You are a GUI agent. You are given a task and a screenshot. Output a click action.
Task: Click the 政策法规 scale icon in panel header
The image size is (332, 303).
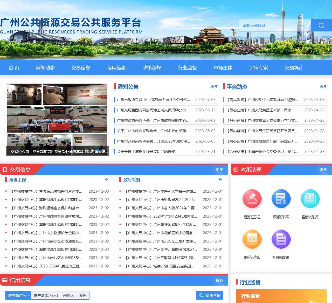tap(236, 170)
